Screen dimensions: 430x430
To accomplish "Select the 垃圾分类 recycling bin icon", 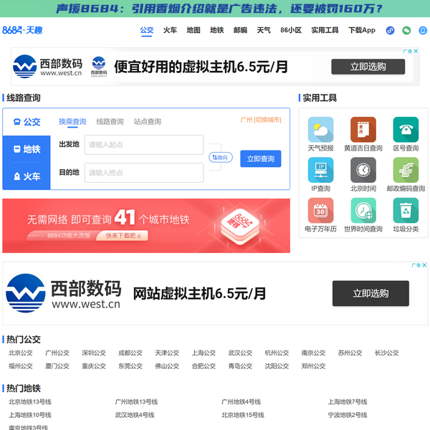I will (406, 211).
